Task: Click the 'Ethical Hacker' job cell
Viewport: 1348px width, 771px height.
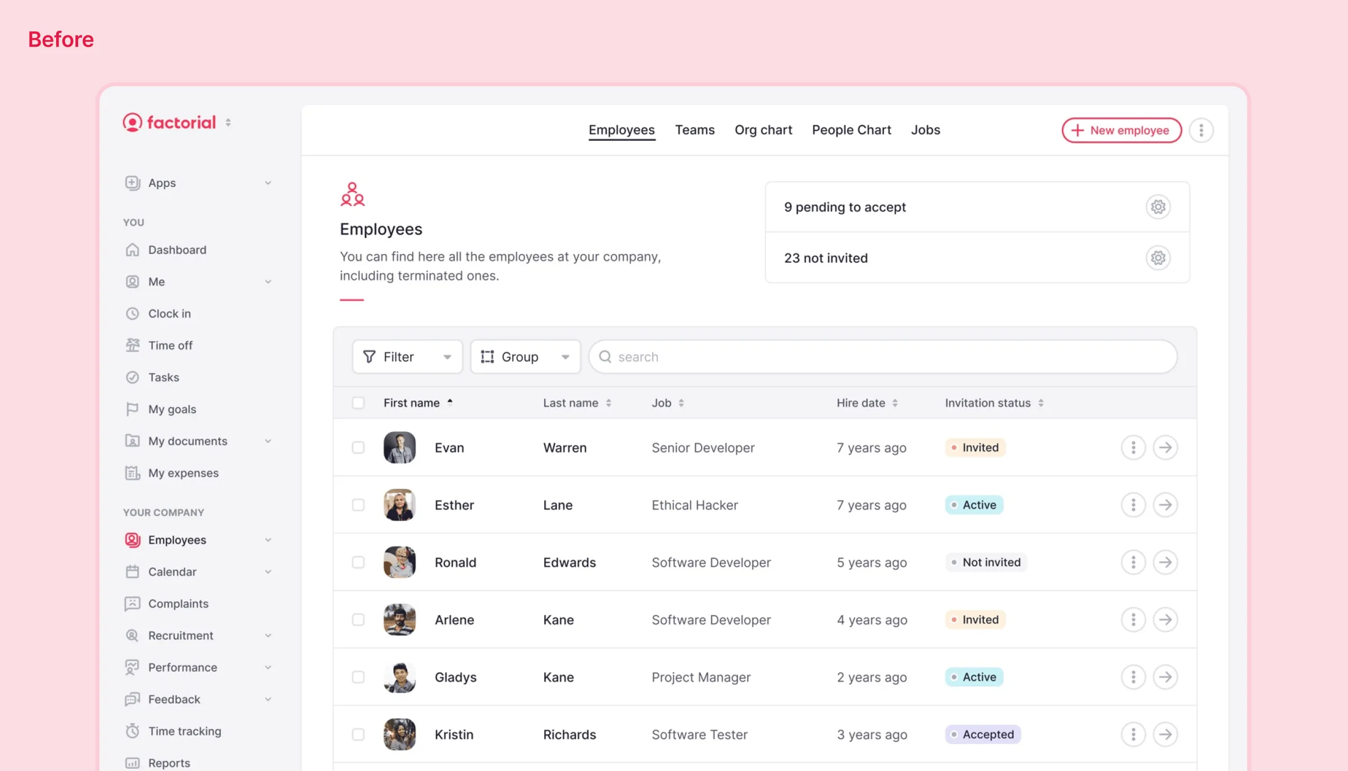Action: (x=695, y=505)
